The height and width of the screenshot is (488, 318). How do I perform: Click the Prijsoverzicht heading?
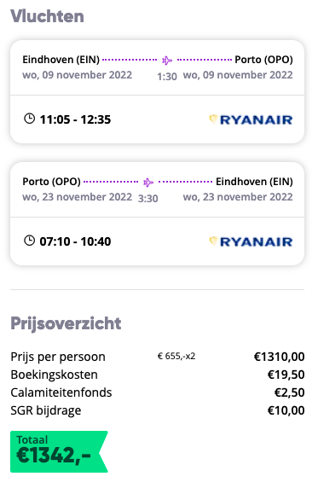pos(66,323)
